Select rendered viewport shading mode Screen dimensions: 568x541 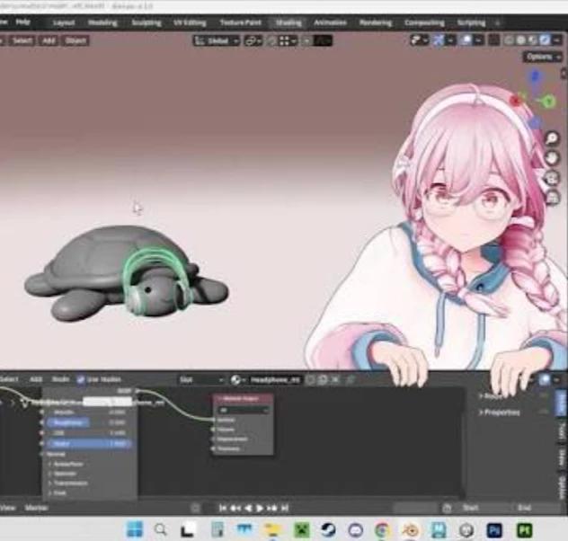click(x=545, y=40)
